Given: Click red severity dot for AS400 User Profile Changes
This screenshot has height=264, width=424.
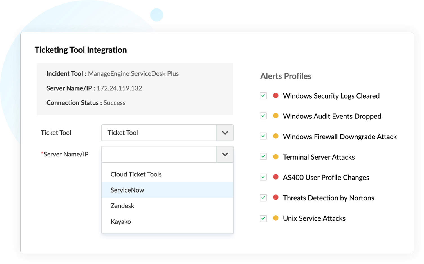Looking at the screenshot, I should click(x=276, y=177).
